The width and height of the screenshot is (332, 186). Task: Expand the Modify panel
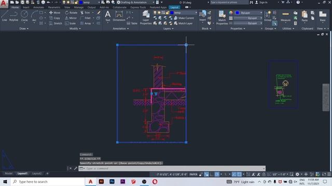coord(75,28)
